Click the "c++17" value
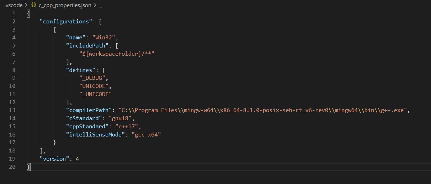431x184 pixels. click(127, 127)
